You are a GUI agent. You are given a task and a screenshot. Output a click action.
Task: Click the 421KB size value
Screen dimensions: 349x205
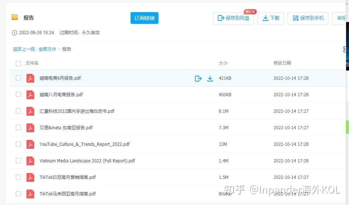[x=225, y=78]
